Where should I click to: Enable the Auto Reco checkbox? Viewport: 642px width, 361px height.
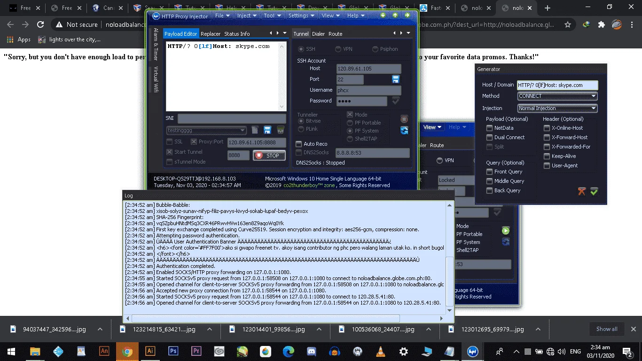(299, 144)
